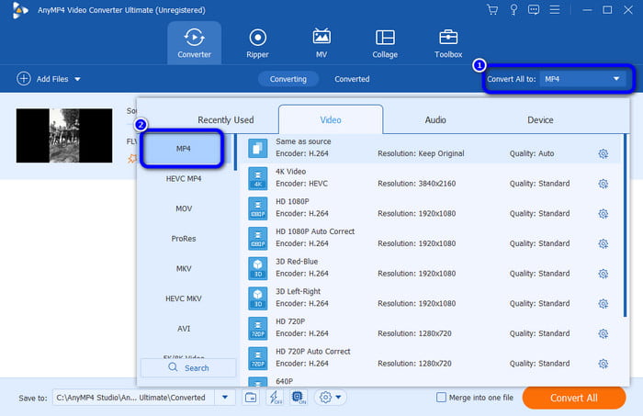Expand the Add Files dropdown arrow

[77, 79]
